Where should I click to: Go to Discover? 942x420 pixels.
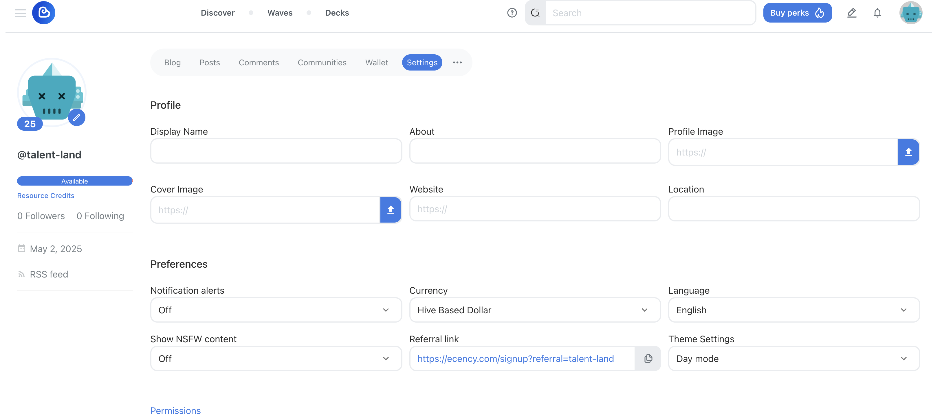(218, 13)
